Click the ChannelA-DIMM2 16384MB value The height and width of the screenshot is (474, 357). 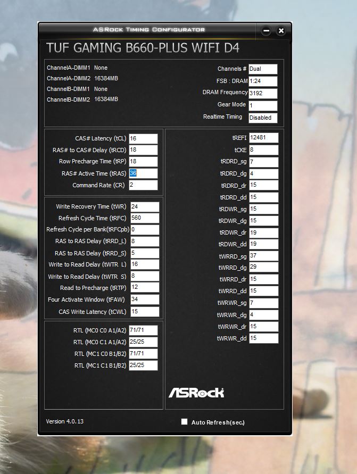106,78
